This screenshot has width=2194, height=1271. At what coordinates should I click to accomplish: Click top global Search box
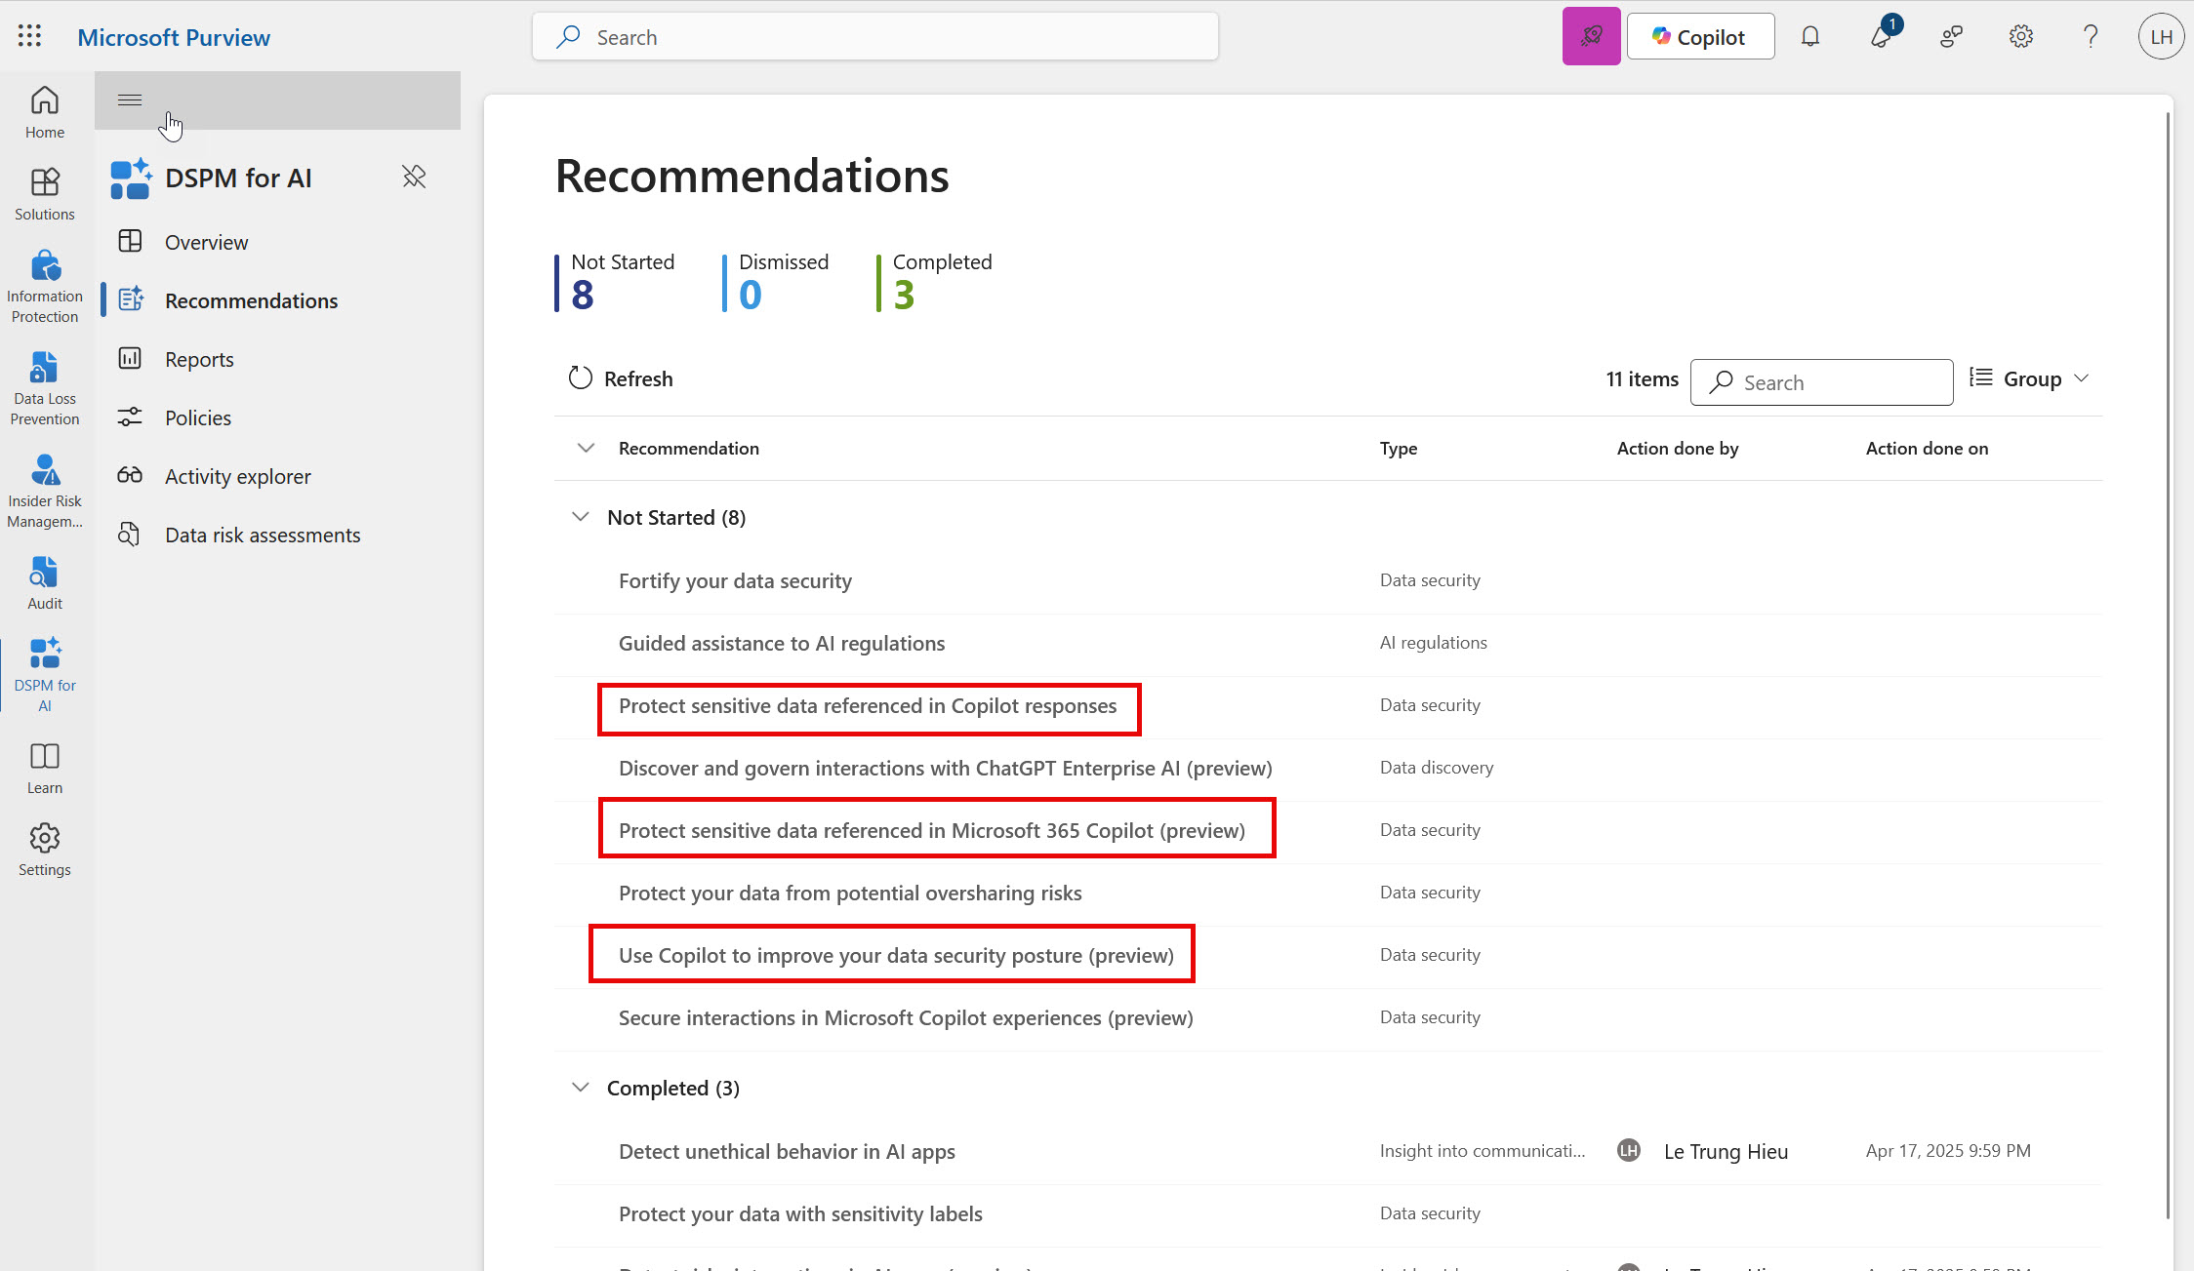pyautogui.click(x=875, y=36)
